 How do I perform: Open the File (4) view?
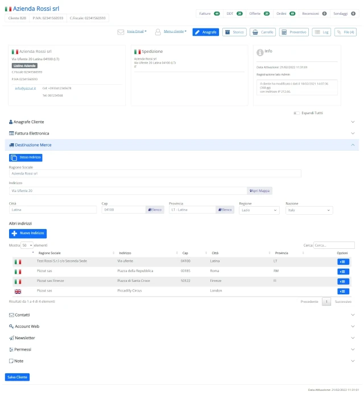[x=345, y=32]
